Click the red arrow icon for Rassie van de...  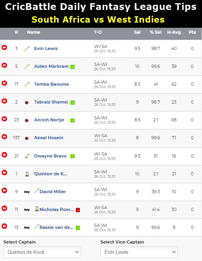point(4,226)
